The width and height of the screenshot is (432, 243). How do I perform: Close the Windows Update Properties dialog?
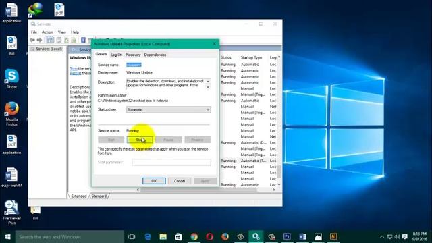(215, 44)
